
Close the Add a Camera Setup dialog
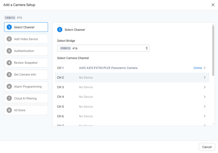pos(213,5)
